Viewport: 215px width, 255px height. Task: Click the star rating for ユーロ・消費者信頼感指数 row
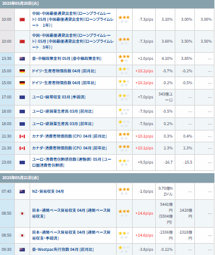point(124,162)
